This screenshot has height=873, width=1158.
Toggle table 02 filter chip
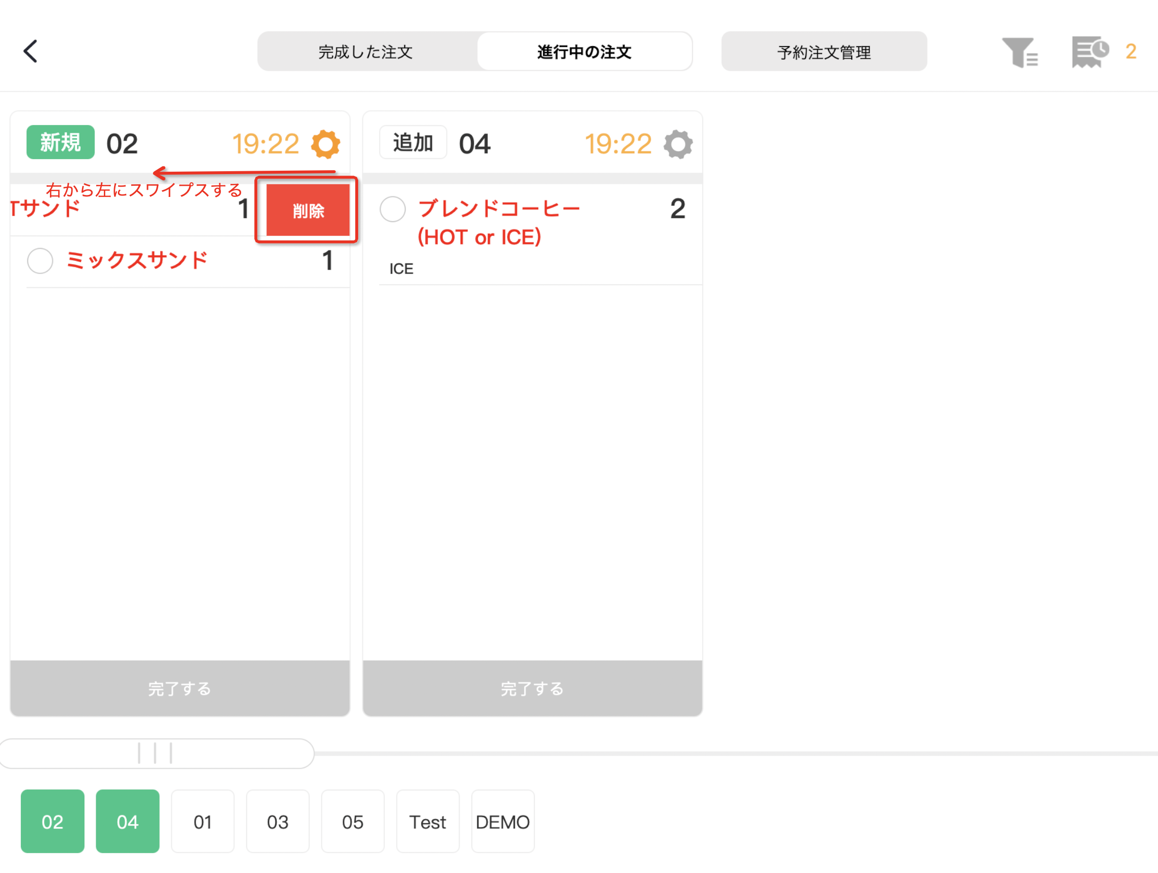[52, 821]
